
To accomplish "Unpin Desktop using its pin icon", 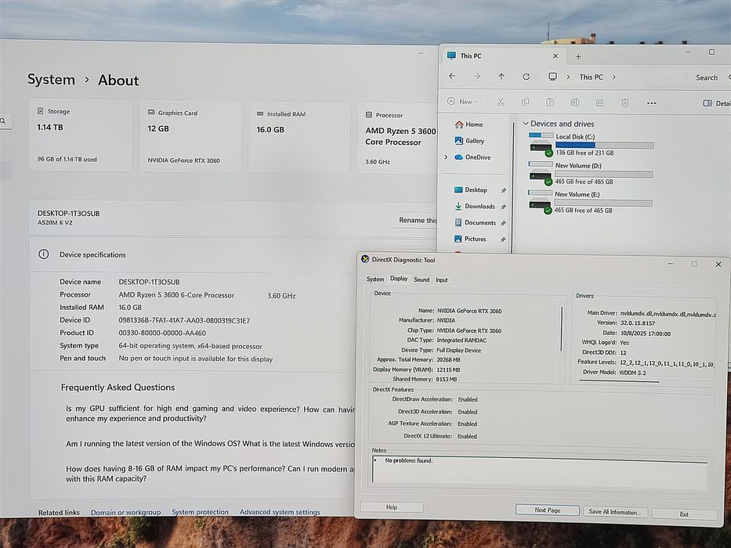I will tap(504, 190).
